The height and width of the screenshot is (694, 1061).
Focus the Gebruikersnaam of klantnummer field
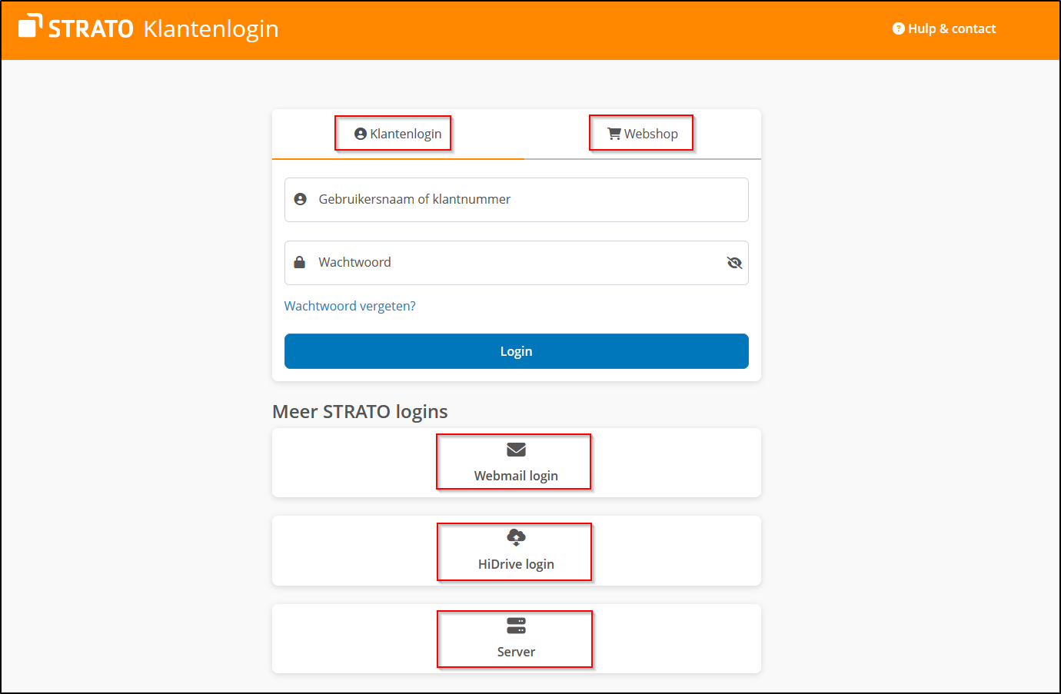click(x=523, y=200)
